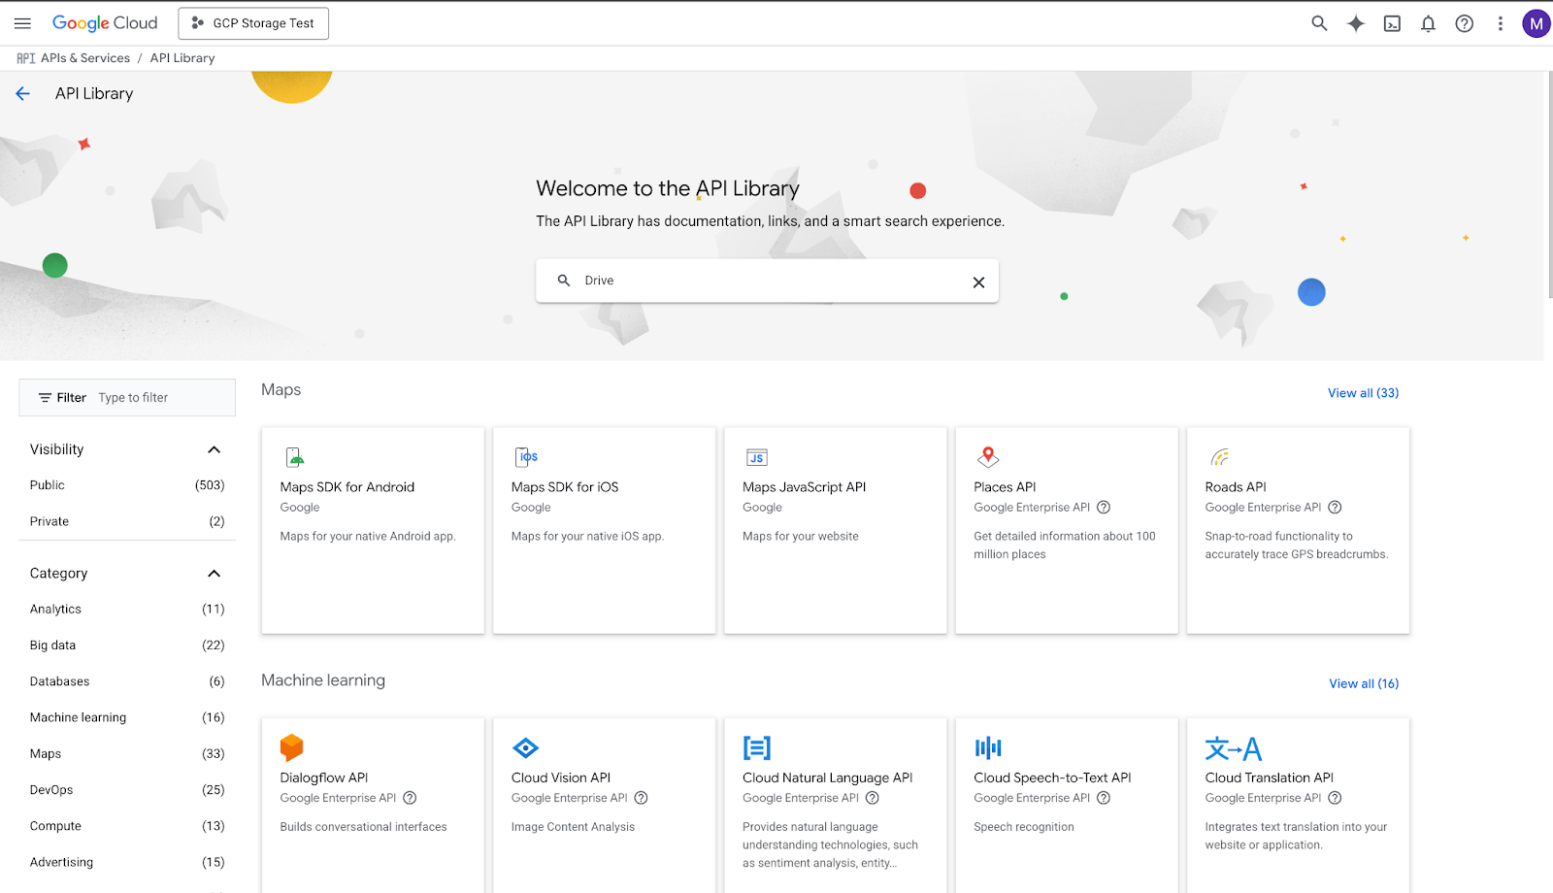Click View all (33) for Maps

pyautogui.click(x=1363, y=393)
